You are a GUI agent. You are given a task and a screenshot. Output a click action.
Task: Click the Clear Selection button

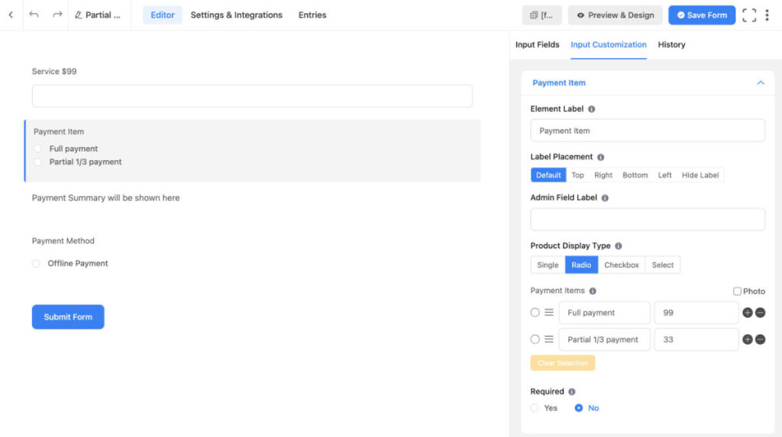[563, 363]
